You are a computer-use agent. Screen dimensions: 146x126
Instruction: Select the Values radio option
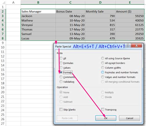[x=61, y=67]
